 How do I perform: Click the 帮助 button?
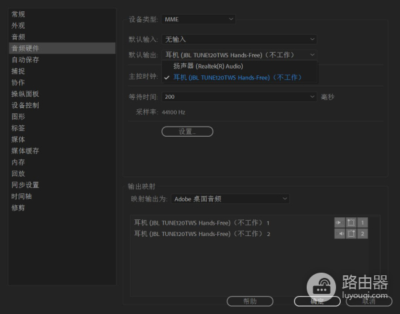pyautogui.click(x=250, y=301)
